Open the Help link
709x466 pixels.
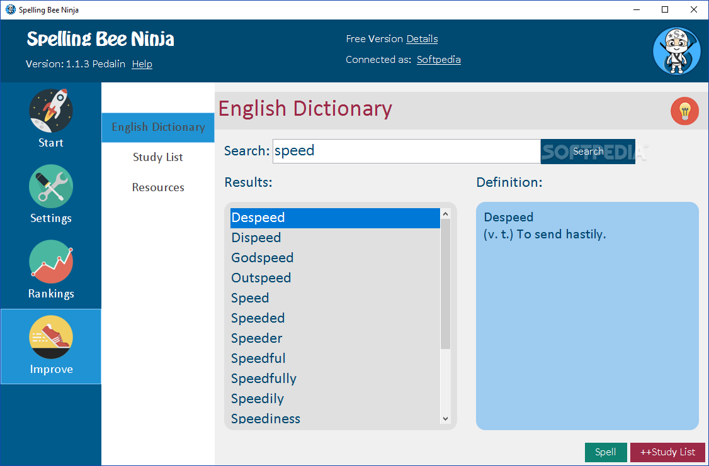[x=142, y=64]
